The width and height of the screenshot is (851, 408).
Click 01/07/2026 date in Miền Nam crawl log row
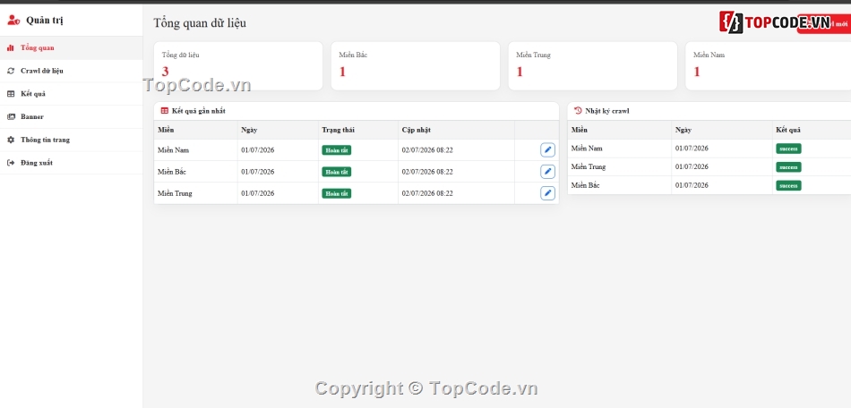click(692, 149)
